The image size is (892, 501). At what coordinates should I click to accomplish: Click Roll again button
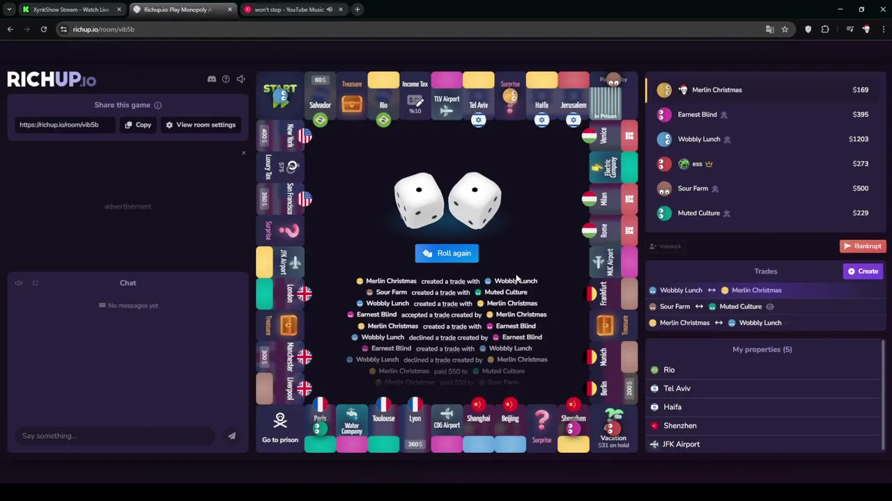(x=447, y=253)
